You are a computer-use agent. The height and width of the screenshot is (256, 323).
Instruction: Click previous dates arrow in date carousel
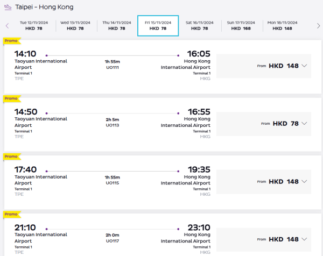click(7, 26)
